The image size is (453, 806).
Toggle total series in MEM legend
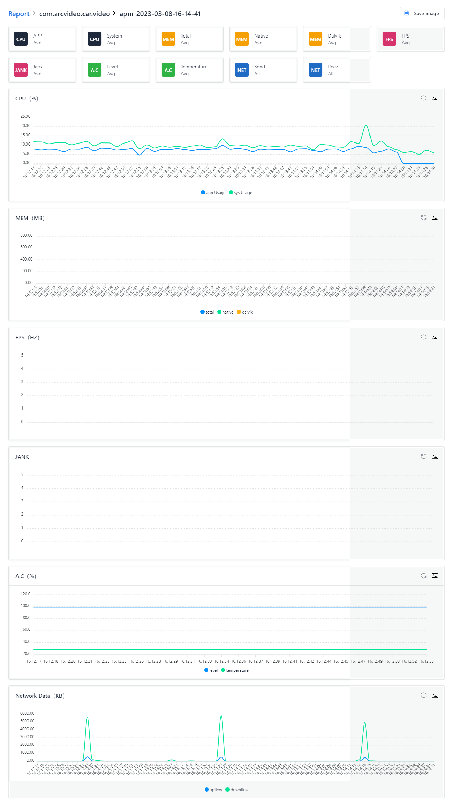coord(207,312)
